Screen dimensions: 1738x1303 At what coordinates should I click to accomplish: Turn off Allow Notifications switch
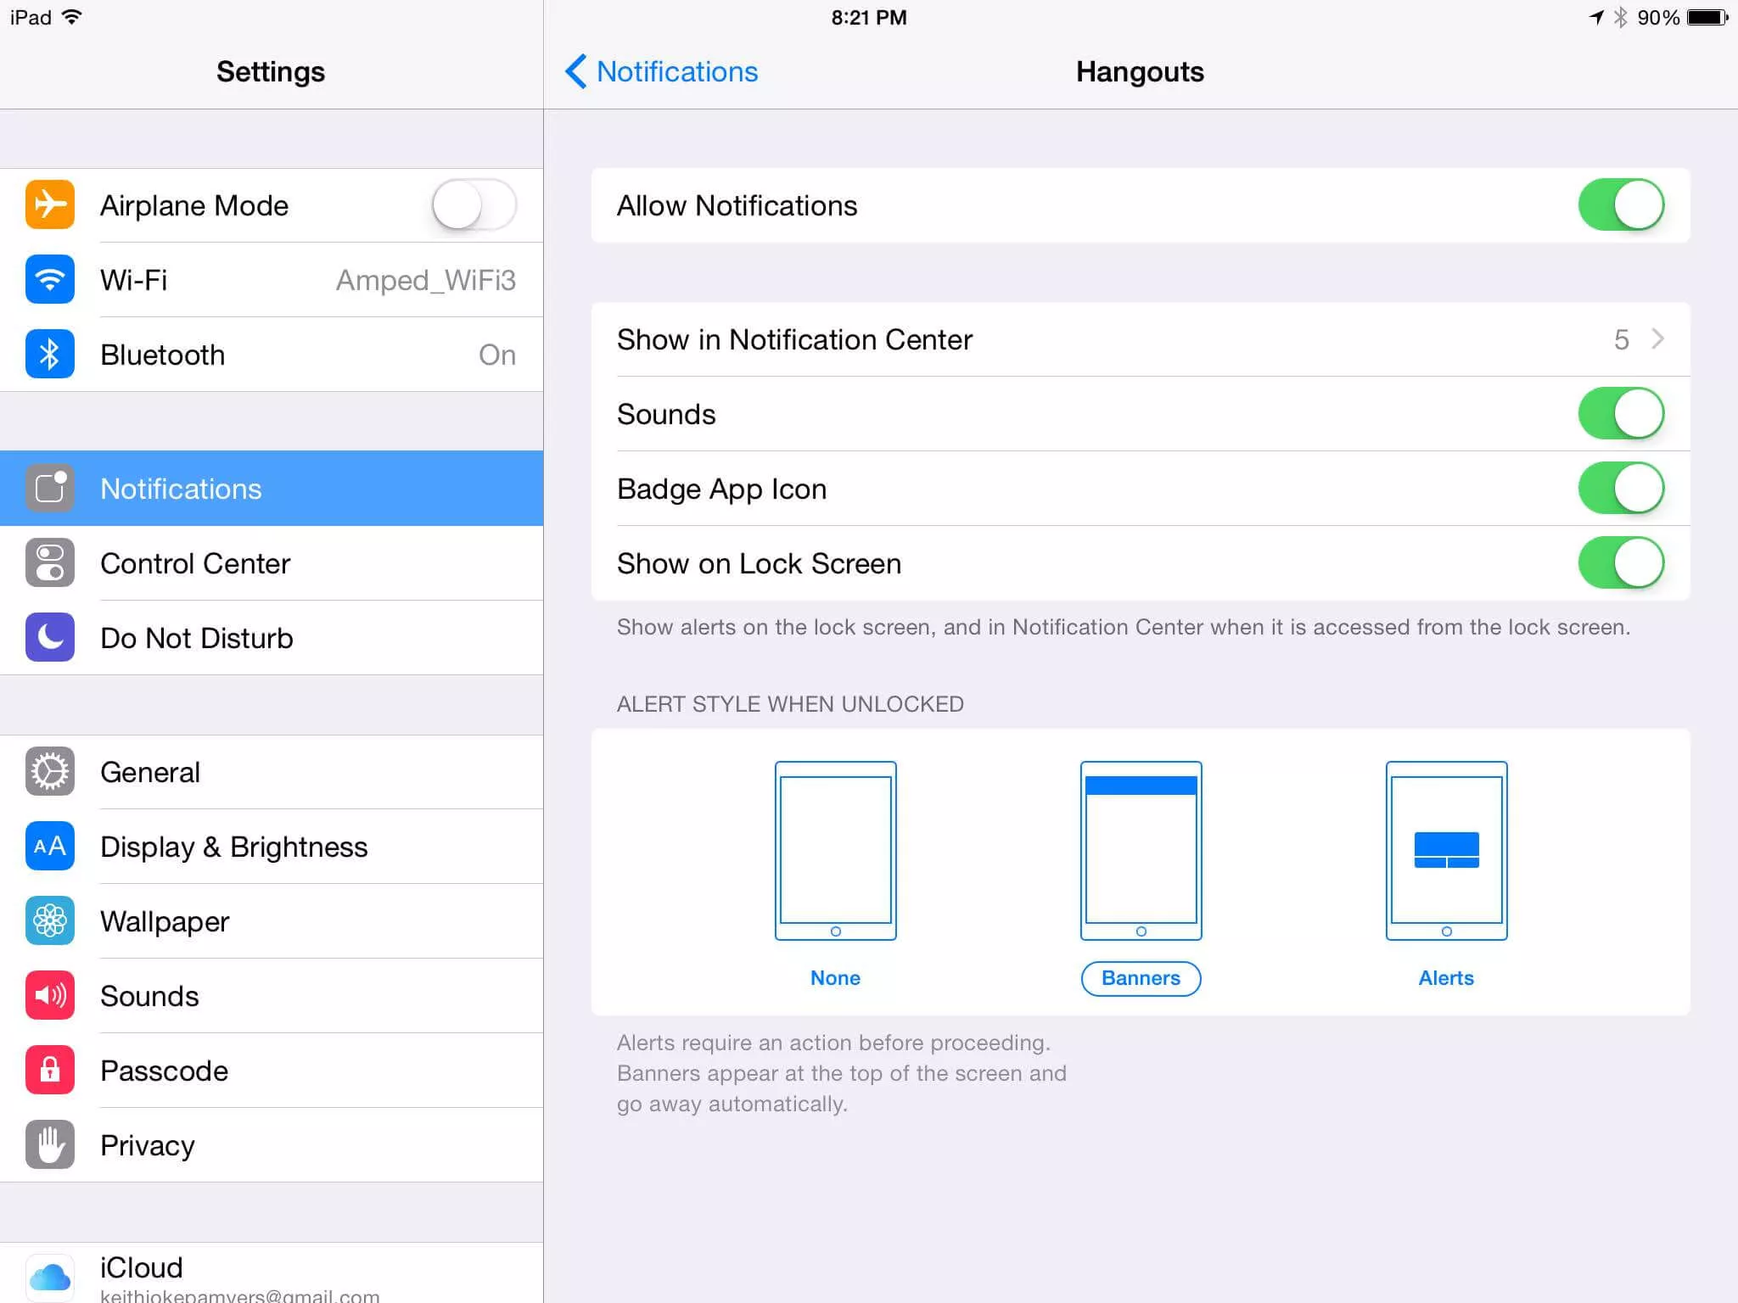coord(1620,205)
